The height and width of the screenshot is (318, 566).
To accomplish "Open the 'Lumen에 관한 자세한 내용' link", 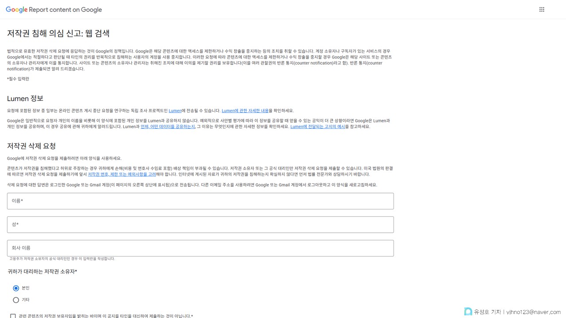I will pos(245,111).
